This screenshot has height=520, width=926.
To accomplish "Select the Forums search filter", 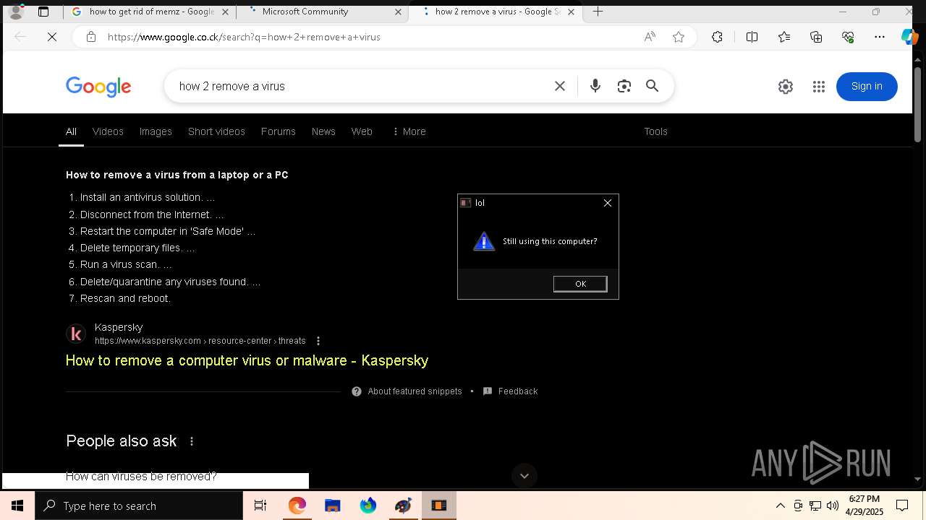I will click(x=279, y=131).
